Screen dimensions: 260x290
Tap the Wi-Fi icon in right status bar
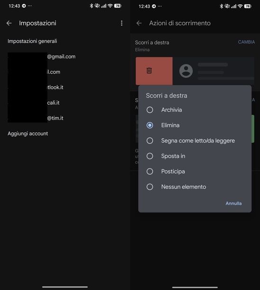pyautogui.click(x=240, y=6)
